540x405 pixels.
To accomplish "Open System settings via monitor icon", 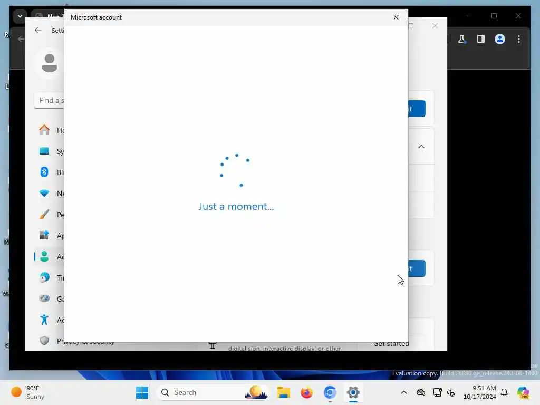I will pos(44,151).
